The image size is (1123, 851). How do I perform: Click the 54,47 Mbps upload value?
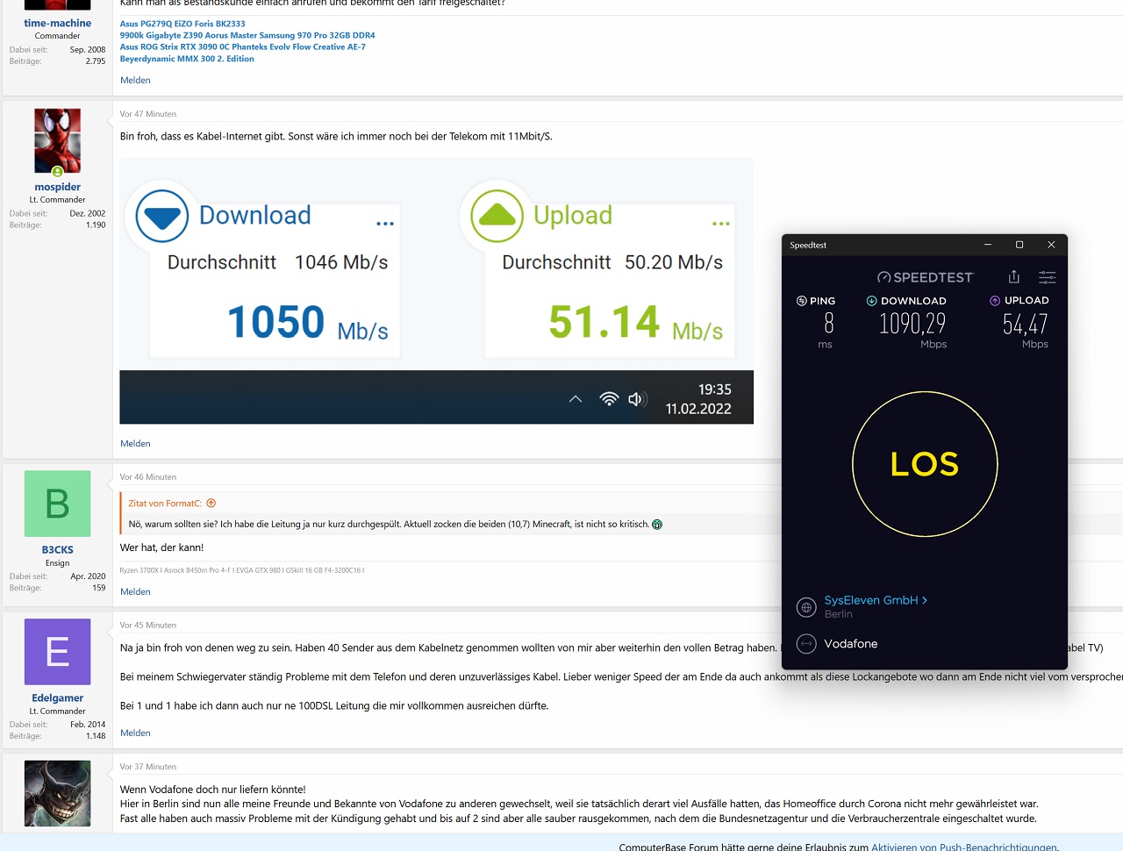coord(1025,325)
